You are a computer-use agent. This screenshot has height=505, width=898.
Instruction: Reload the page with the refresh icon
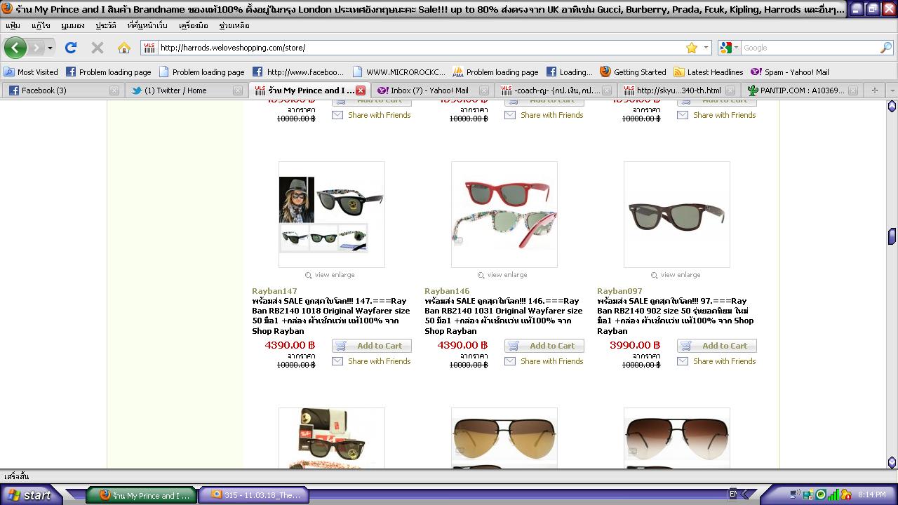70,48
